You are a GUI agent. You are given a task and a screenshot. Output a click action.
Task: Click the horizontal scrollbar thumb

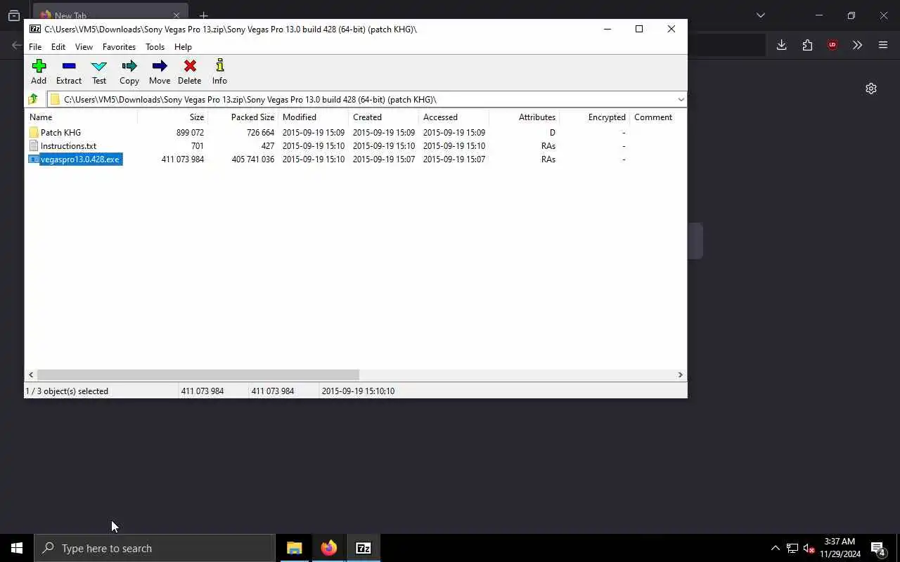[x=198, y=375]
